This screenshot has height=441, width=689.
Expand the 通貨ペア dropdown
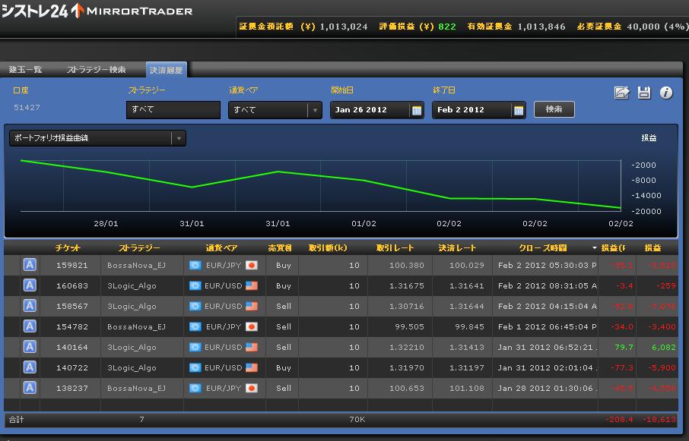[314, 110]
